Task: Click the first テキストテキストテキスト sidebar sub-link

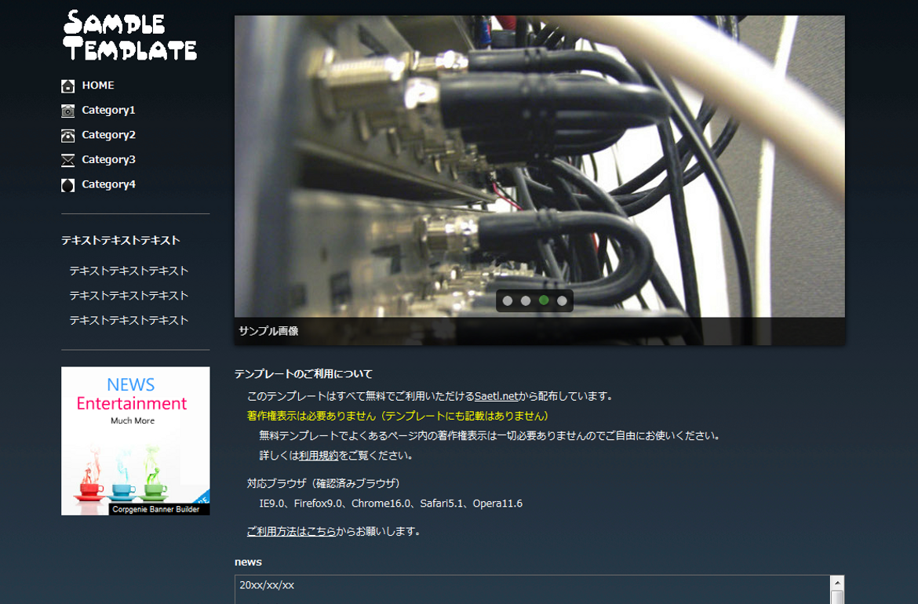Action: click(129, 271)
